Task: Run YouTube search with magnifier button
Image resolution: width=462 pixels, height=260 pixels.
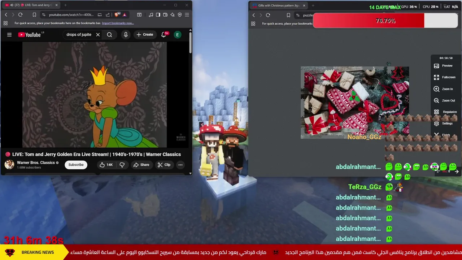Action: pos(109,35)
